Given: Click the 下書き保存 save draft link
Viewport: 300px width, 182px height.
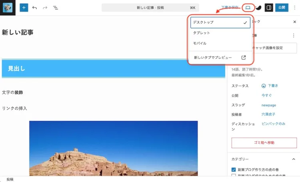Looking at the screenshot, I should tap(230, 8).
